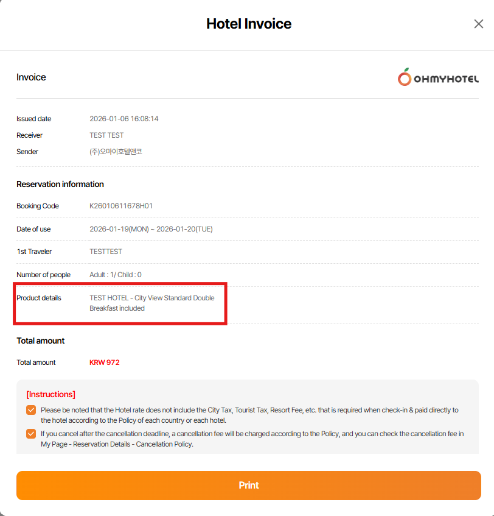Click the Korean sender company name

point(116,152)
